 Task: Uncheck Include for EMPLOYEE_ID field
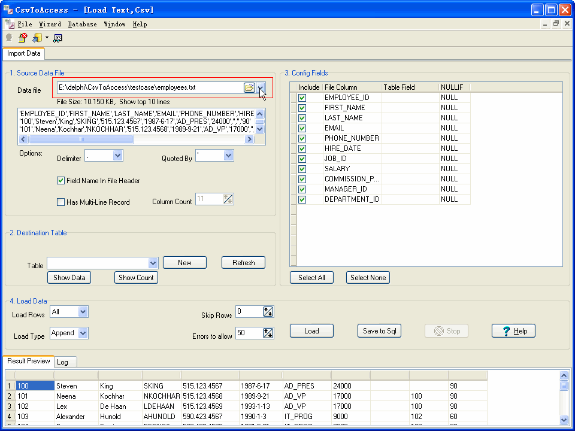click(x=302, y=98)
